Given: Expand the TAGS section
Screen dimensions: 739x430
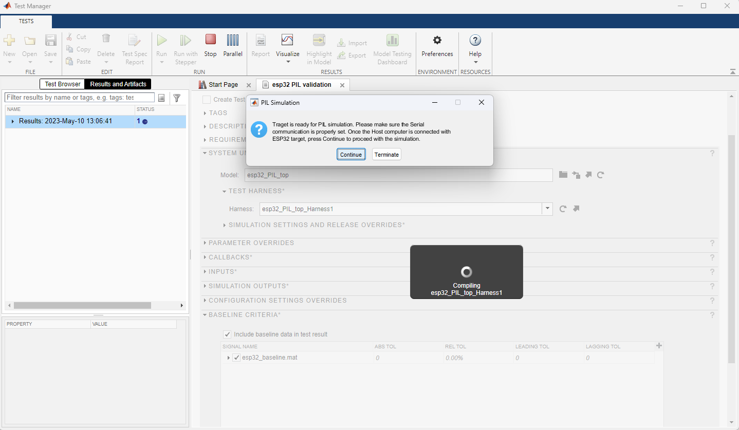Looking at the screenshot, I should coord(205,113).
